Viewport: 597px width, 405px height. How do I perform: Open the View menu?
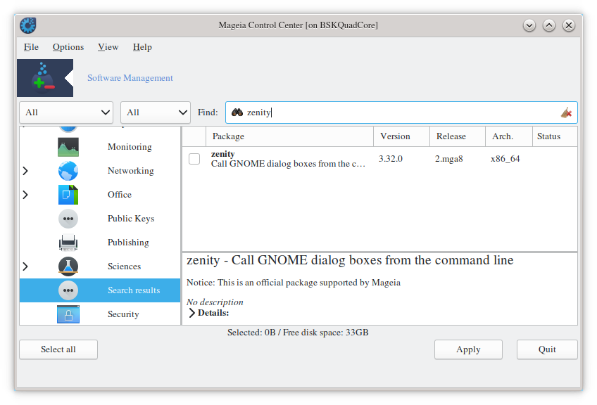pos(108,47)
